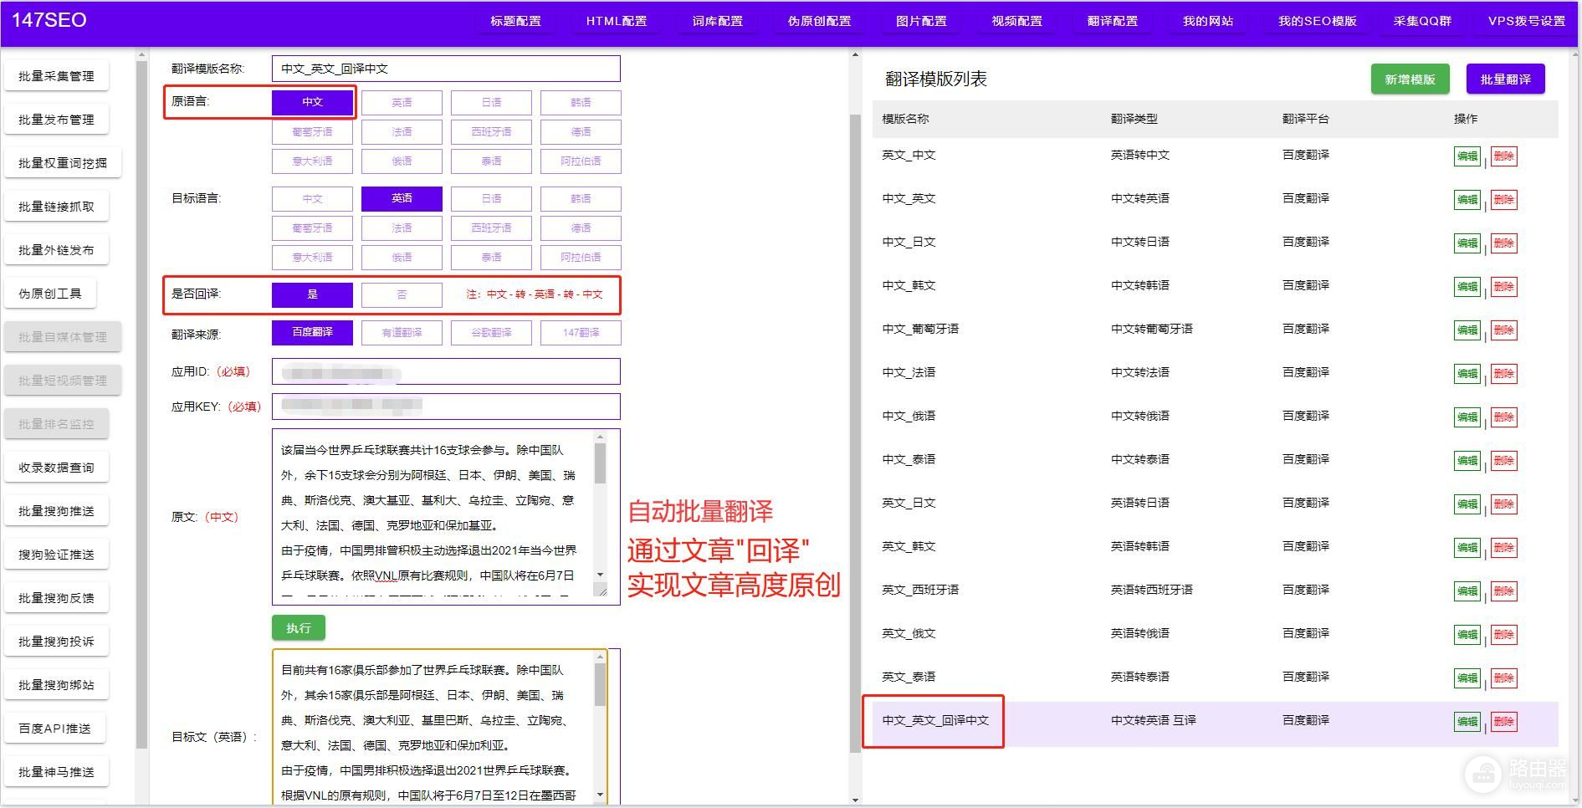Viewport: 1582px width, 808px height.
Task: Delete the 中文_英文_回译中文 template
Action: point(1504,722)
